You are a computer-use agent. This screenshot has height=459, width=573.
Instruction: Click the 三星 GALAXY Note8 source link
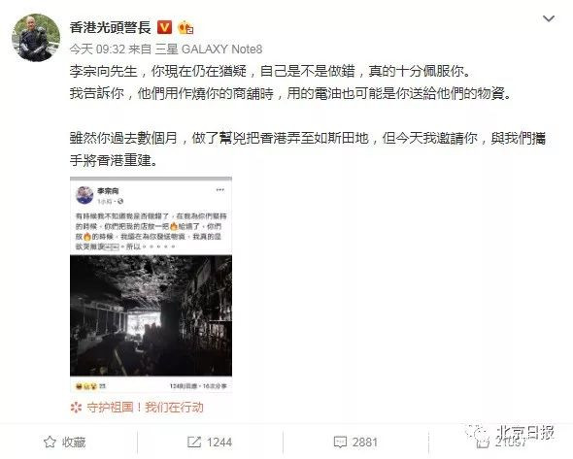[x=208, y=49]
